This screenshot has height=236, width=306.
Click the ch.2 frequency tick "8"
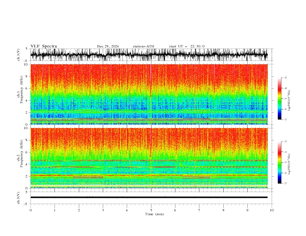27,140
